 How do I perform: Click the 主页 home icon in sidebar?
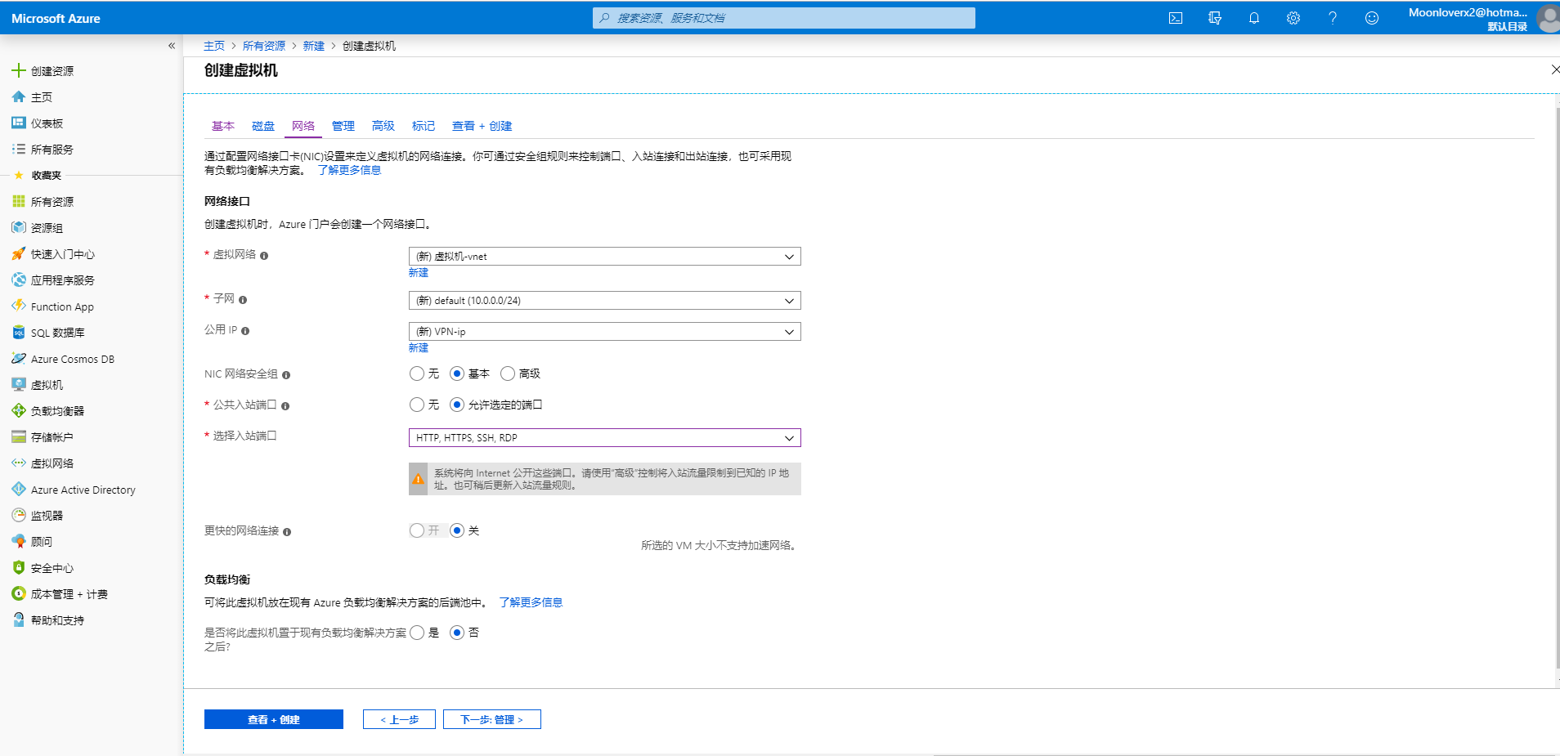point(19,97)
